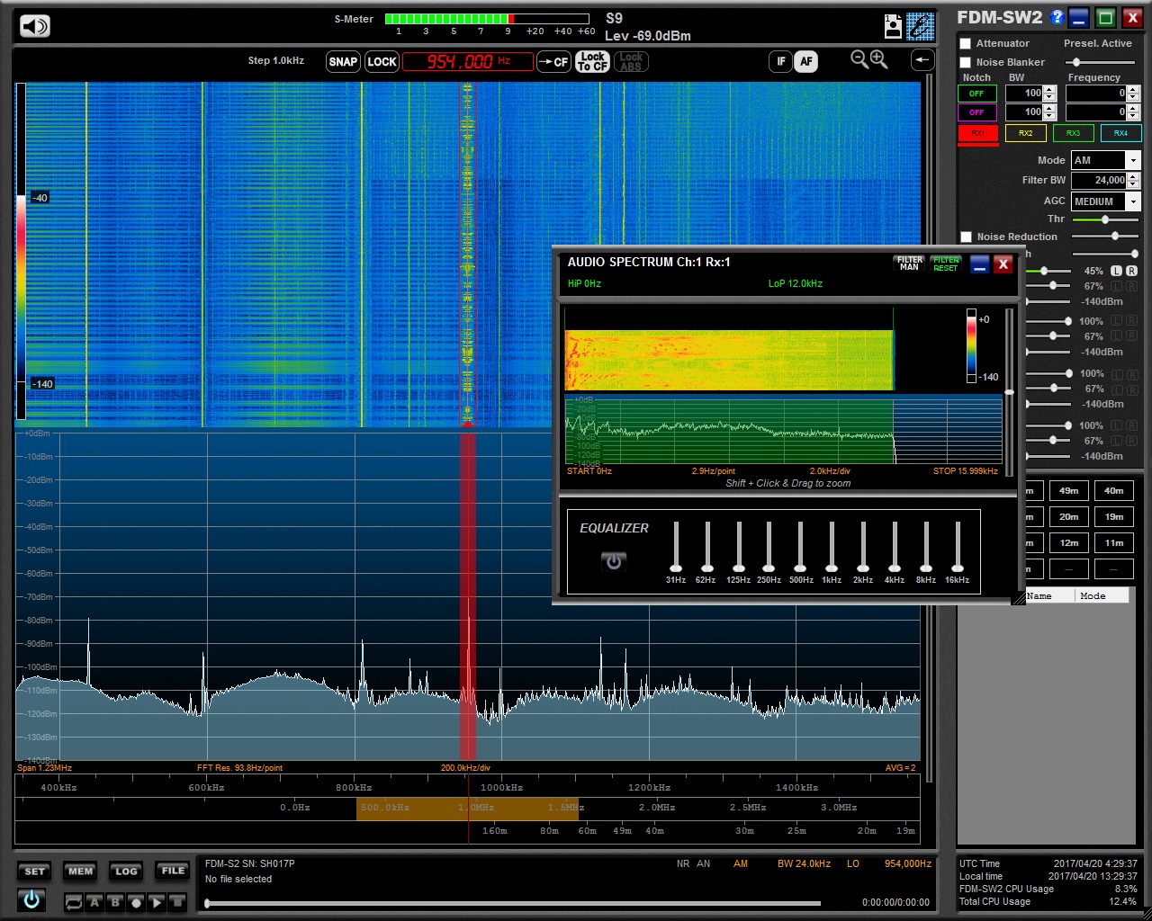
Task: Set loop point A
Action: (x=94, y=902)
